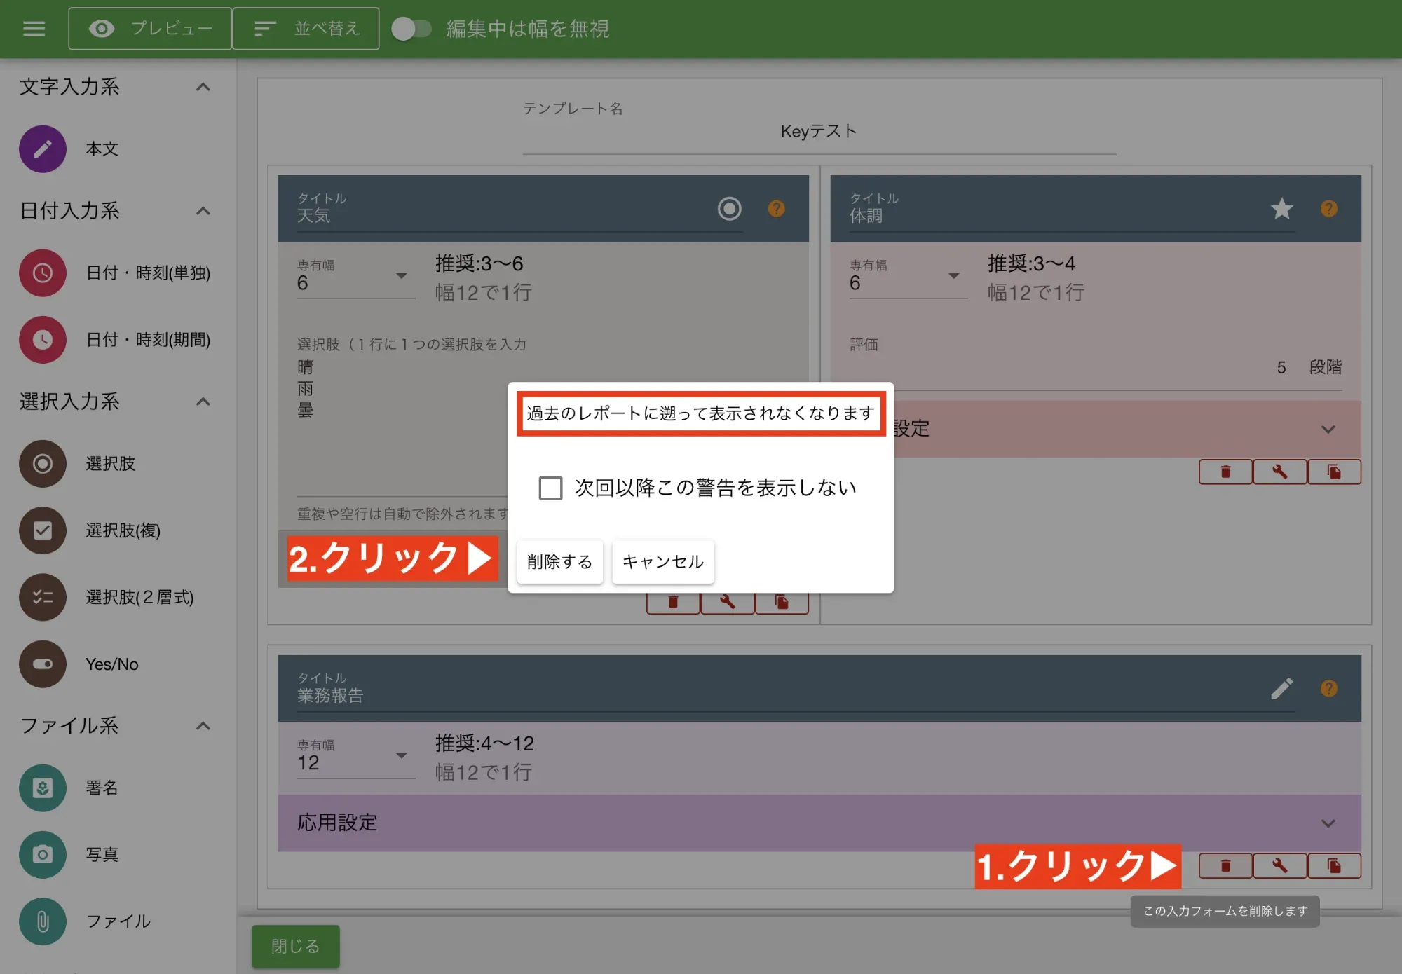Toggle 編集中は幅を無視 switch

click(413, 29)
